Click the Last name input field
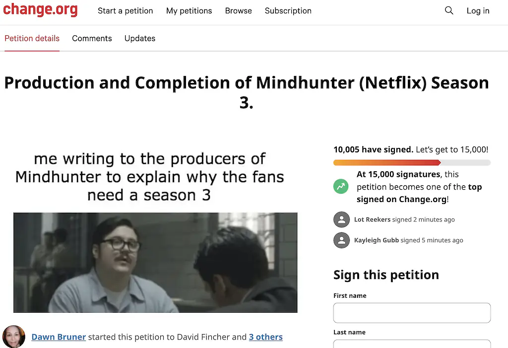Image resolution: width=508 pixels, height=348 pixels. pos(412,344)
